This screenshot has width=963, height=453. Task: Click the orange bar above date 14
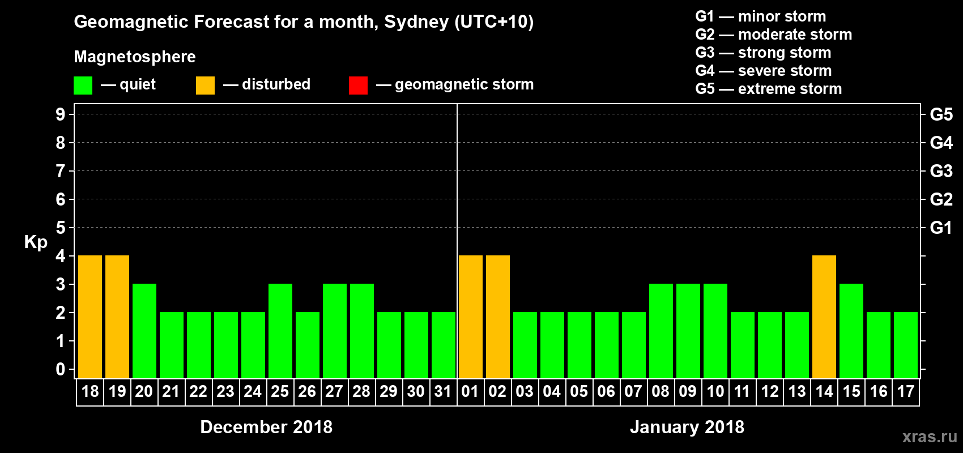tap(824, 317)
